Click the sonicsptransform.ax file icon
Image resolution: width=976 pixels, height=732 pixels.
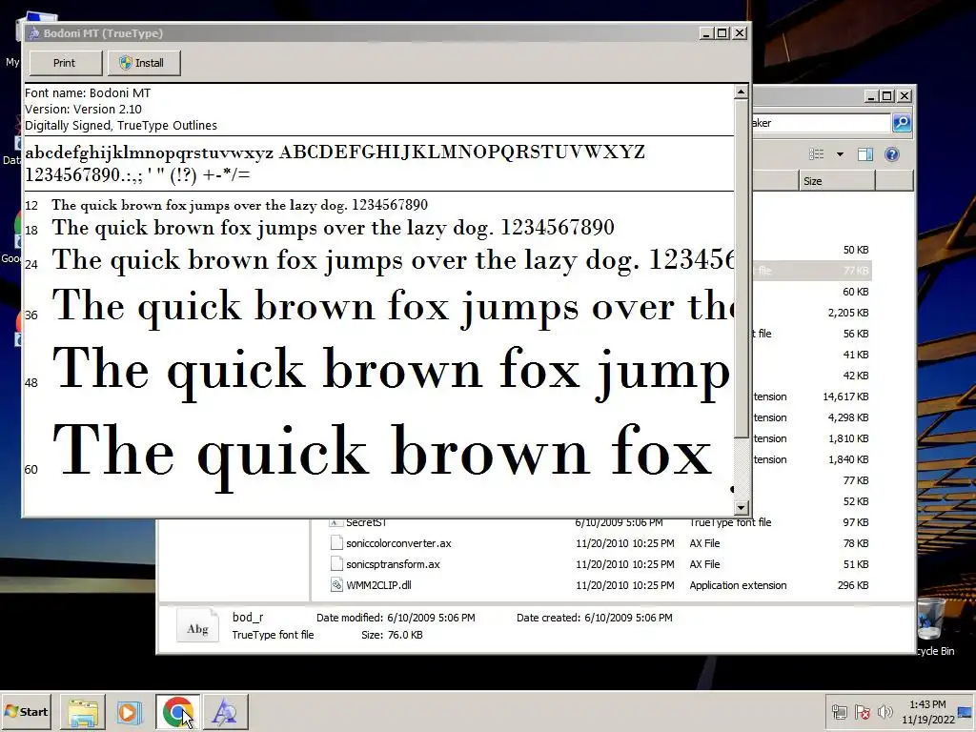(x=336, y=564)
